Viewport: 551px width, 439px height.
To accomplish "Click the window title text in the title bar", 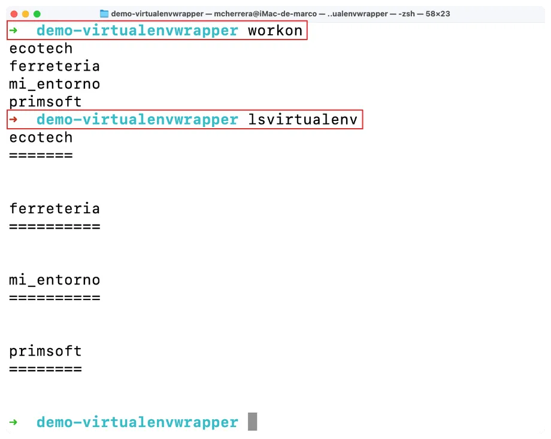I will tap(280, 14).
